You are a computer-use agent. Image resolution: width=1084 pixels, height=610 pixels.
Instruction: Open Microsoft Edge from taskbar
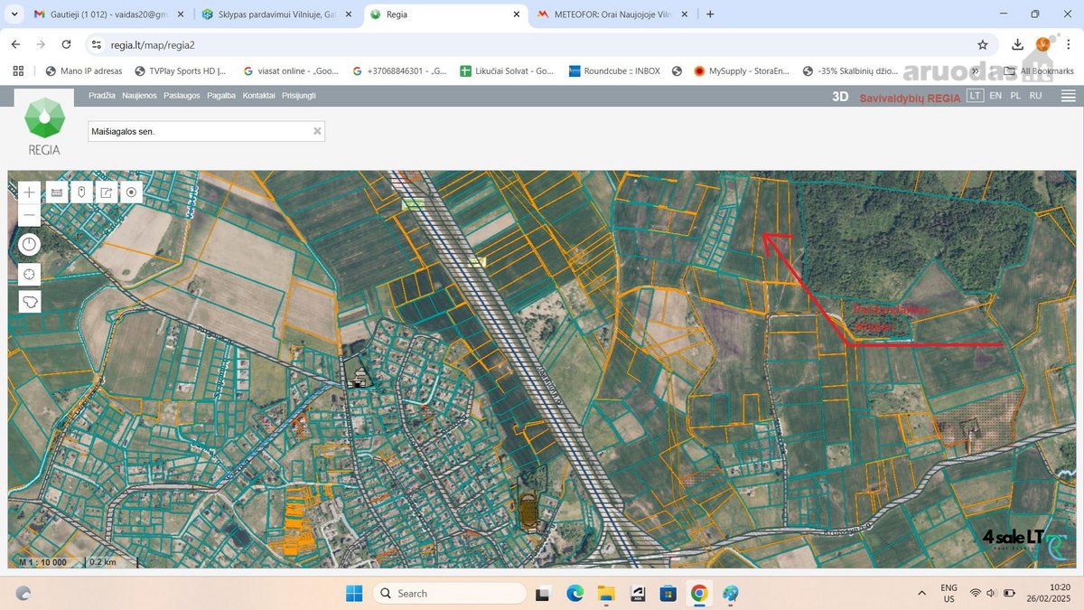tap(575, 593)
